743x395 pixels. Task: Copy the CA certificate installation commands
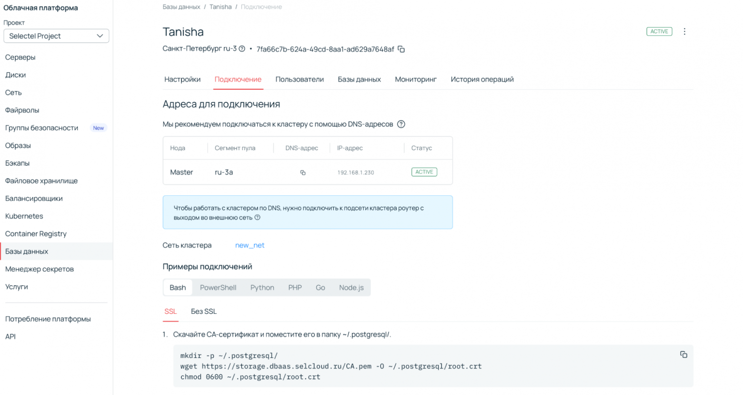tap(683, 355)
